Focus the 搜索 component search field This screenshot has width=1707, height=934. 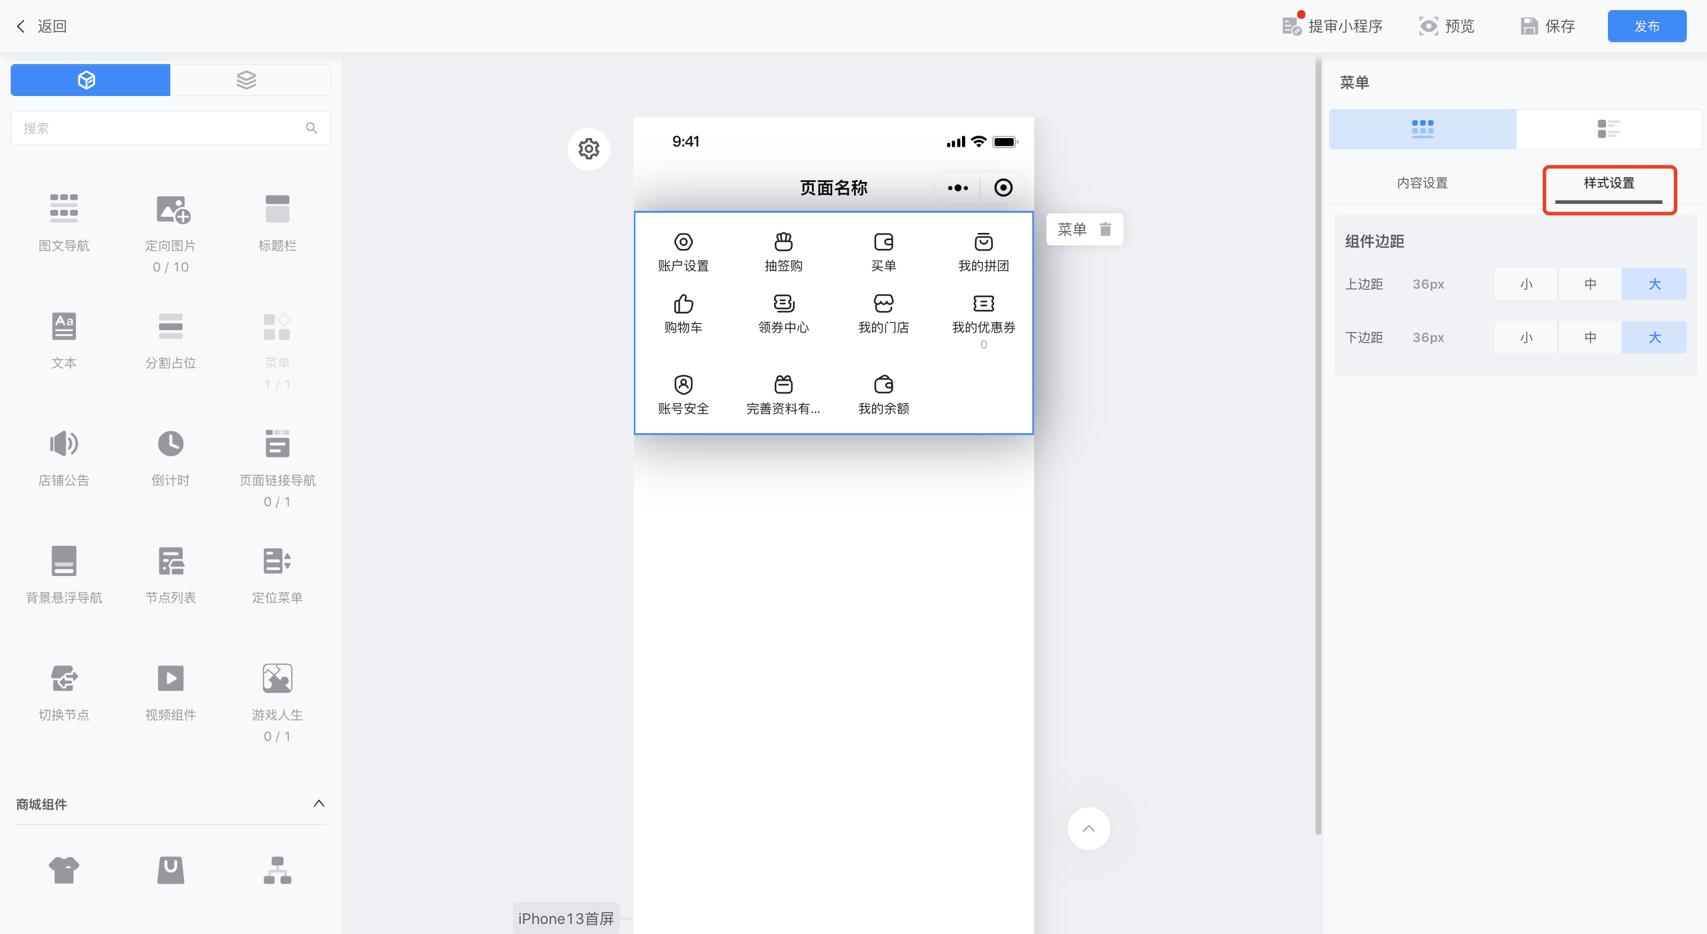coord(170,128)
